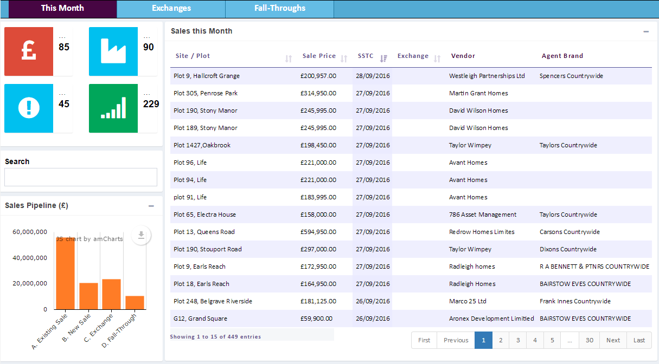Select row Plot 1427,Oakbrook
The height and width of the screenshot is (364, 659).
point(411,145)
